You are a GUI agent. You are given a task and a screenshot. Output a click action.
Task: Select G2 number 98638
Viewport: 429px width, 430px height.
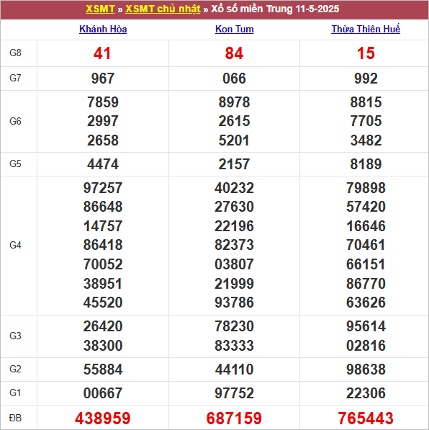coord(366,369)
